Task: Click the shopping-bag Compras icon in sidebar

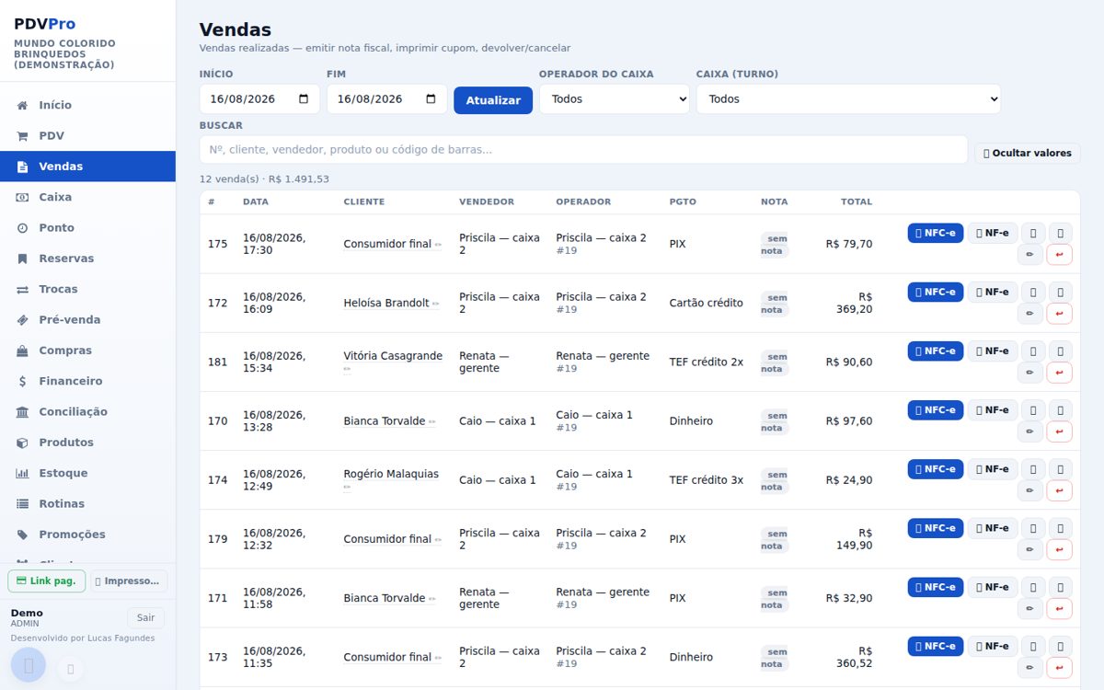Action: pos(22,351)
